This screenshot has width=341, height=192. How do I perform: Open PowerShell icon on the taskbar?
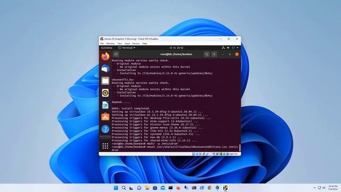202,188
